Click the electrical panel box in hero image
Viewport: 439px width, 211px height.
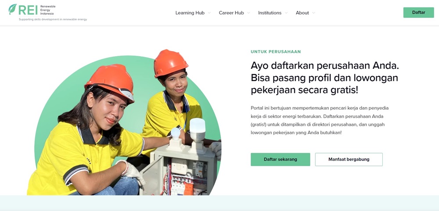(x=178, y=171)
